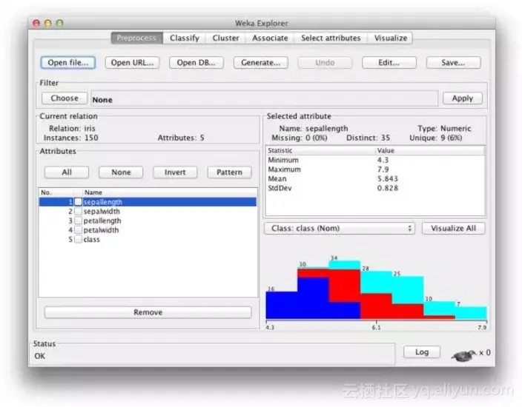Remove selected attributes
The width and height of the screenshot is (522, 407).
[148, 312]
